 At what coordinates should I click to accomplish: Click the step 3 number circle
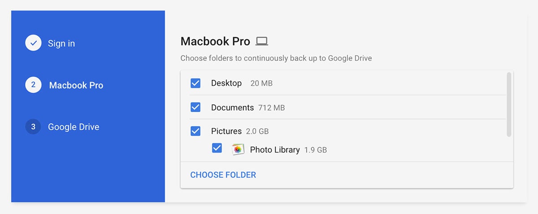coord(33,127)
